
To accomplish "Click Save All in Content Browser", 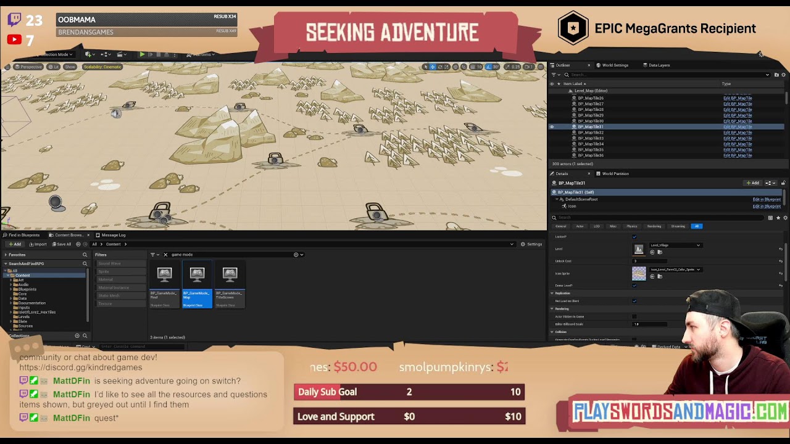I will tap(62, 244).
